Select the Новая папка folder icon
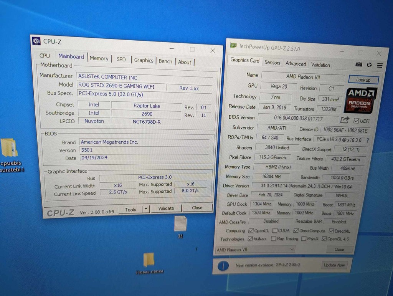 pyautogui.click(x=149, y=260)
